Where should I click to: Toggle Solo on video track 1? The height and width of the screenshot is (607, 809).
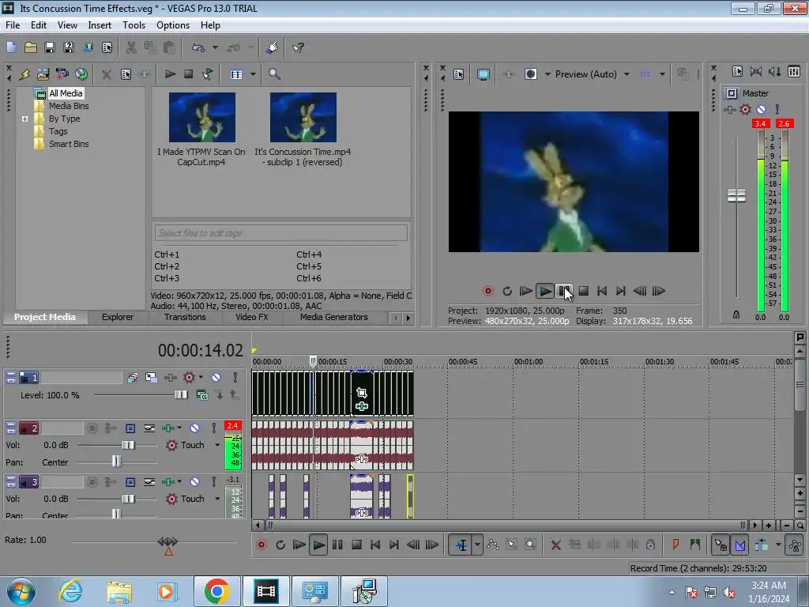235,378
